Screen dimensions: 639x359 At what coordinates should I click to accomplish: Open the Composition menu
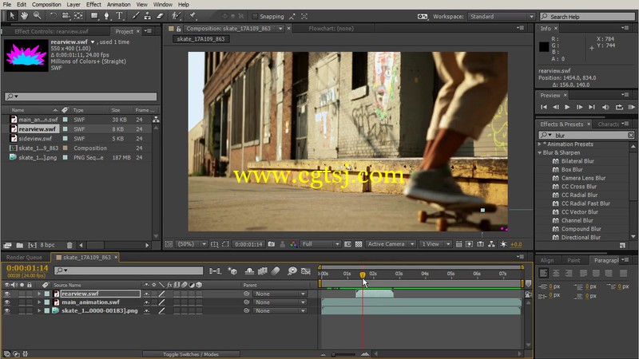pos(46,5)
